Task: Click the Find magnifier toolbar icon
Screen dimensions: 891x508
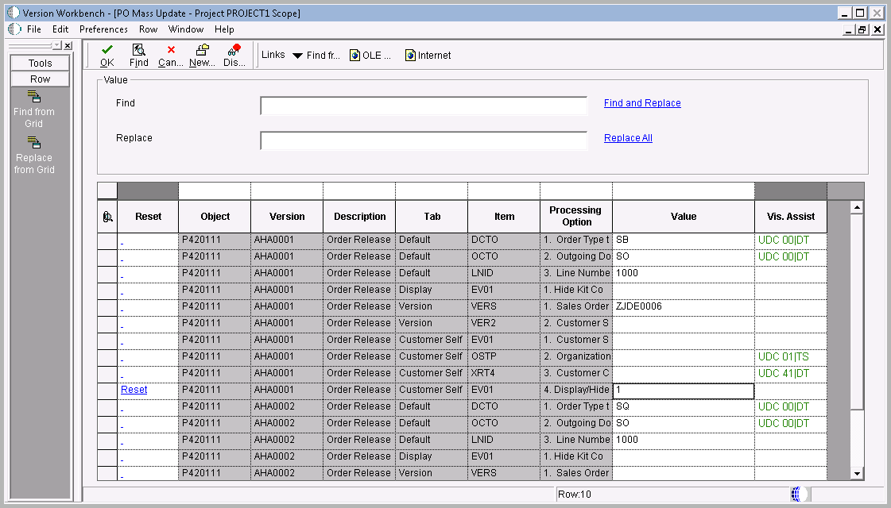Action: point(138,55)
